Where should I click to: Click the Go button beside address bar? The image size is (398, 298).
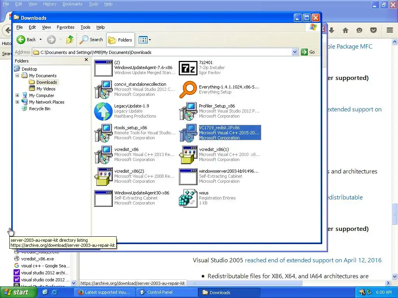click(308, 52)
